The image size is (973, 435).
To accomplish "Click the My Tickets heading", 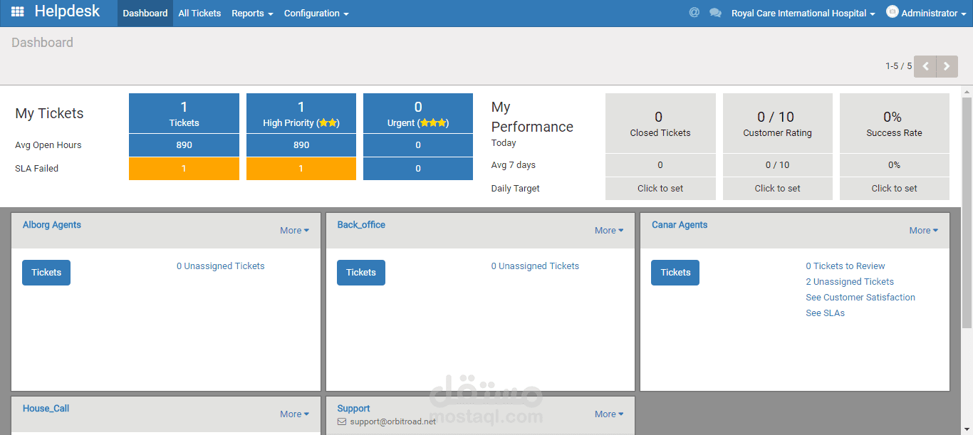I will (x=49, y=113).
